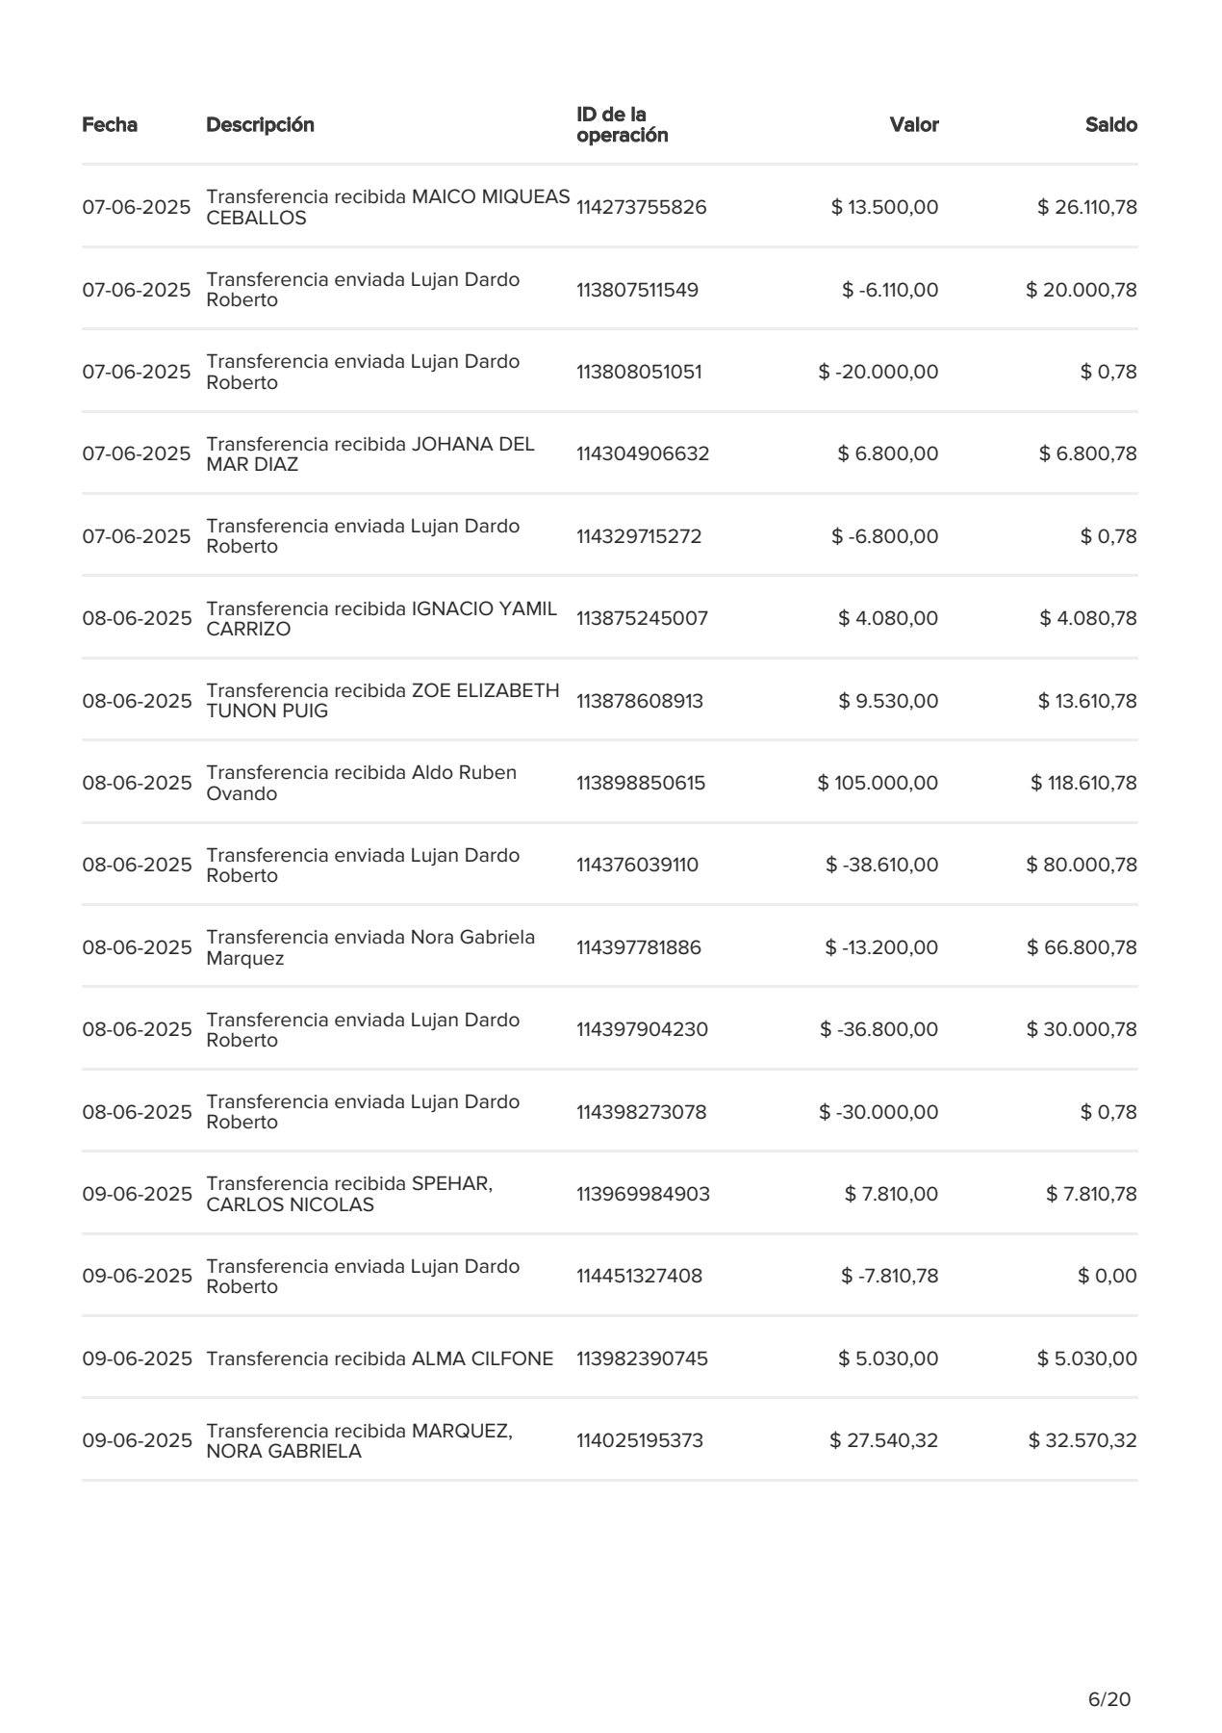Screen dimensions: 1222x1733
Task: Click the ID de la operación header
Action: [623, 125]
